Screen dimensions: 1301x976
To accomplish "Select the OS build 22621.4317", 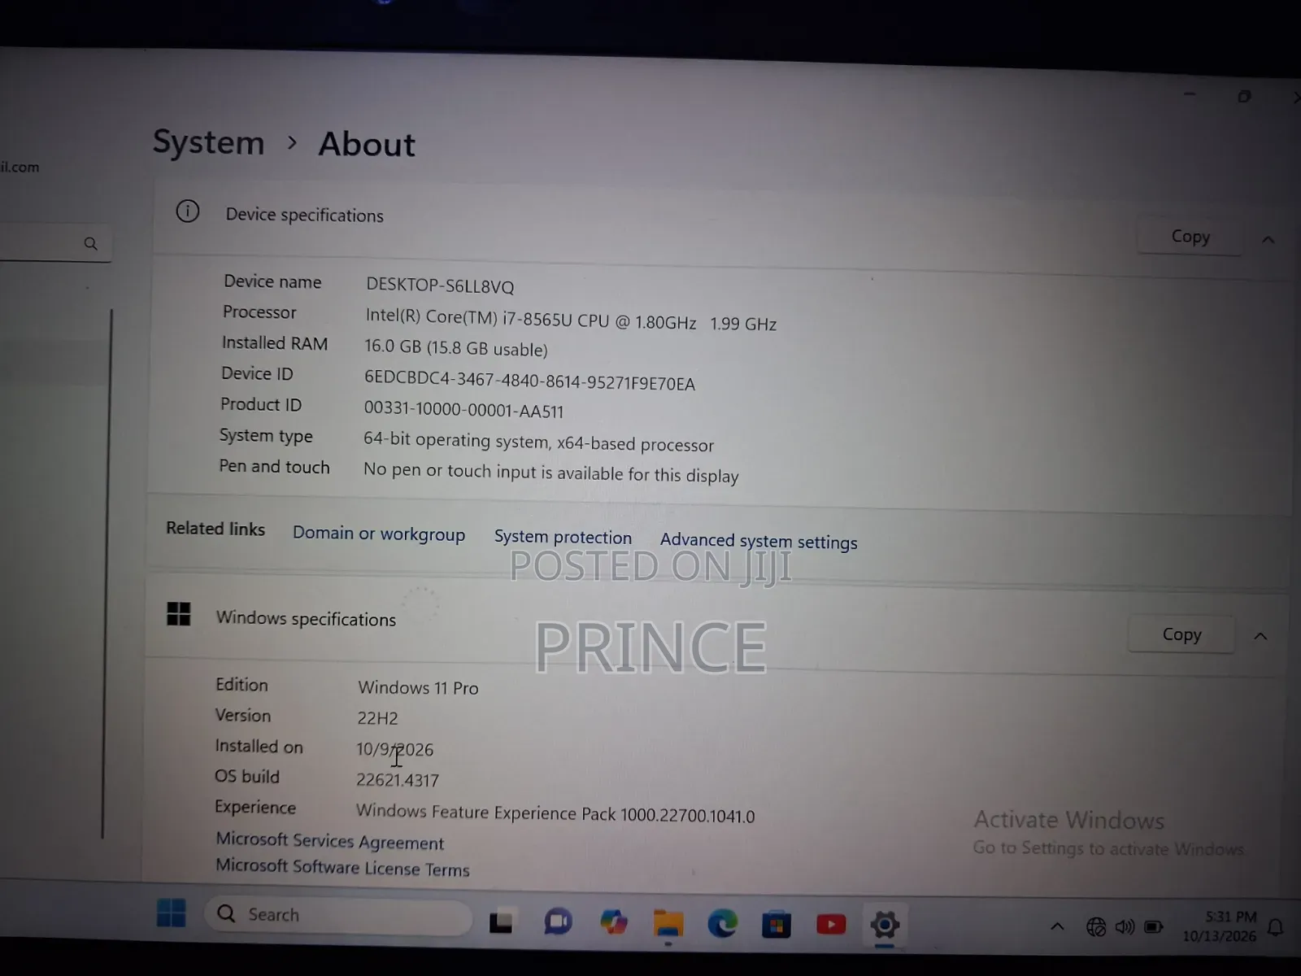I will [x=398, y=779].
